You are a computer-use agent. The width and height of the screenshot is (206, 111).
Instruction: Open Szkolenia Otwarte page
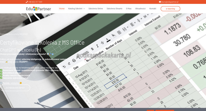coord(114,9)
